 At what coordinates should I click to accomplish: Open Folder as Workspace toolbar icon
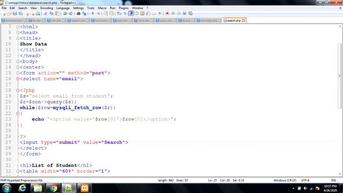pos(154,13)
